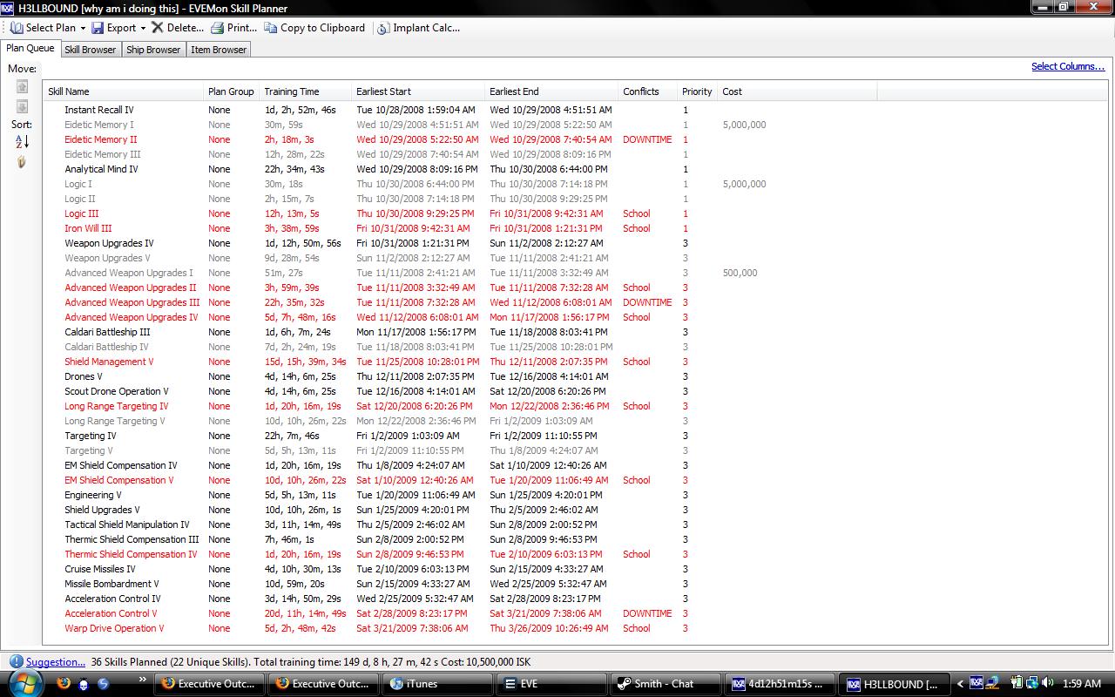
Task: Show more Quick Launch icons chevron
Action: (x=142, y=678)
